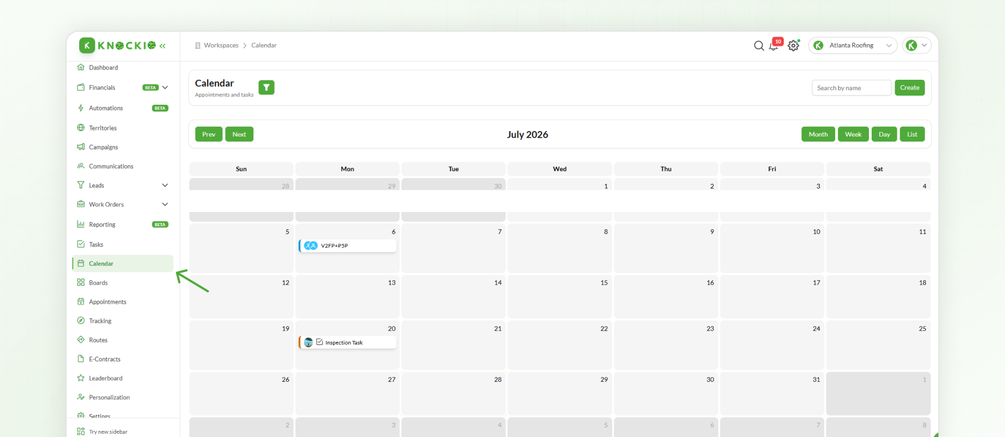This screenshot has width=1005, height=437.
Task: Click the Campaigns megaphone icon
Action: click(x=81, y=147)
